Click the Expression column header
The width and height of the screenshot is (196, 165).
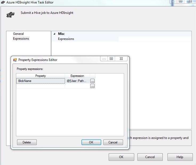pyautogui.click(x=77, y=76)
